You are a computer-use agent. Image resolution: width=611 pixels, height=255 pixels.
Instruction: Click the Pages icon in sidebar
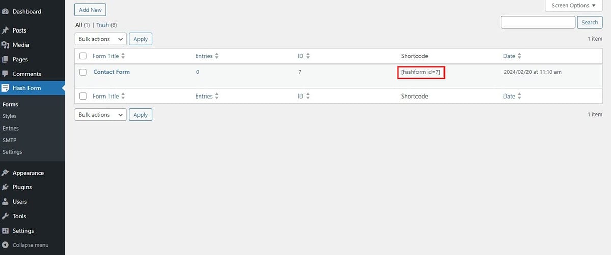click(5, 59)
